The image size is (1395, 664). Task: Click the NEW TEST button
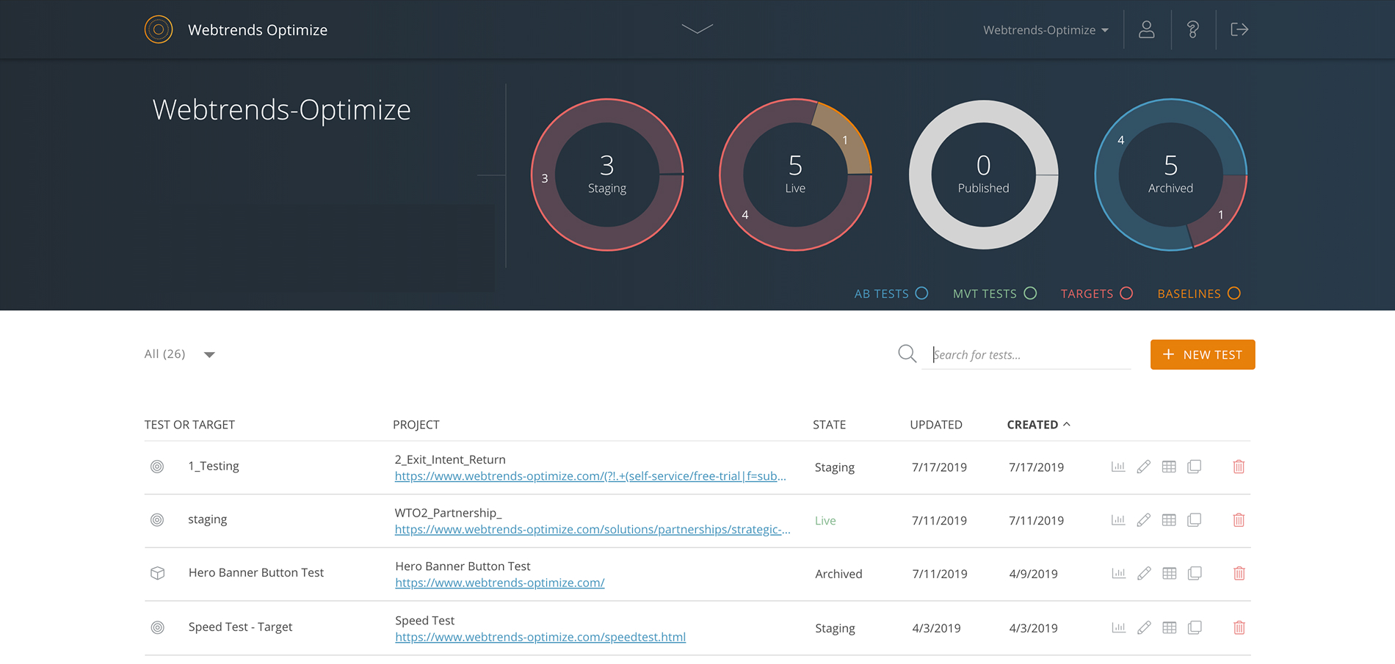tap(1203, 354)
